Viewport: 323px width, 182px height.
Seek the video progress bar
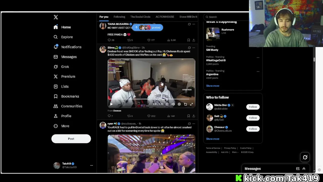(151, 100)
